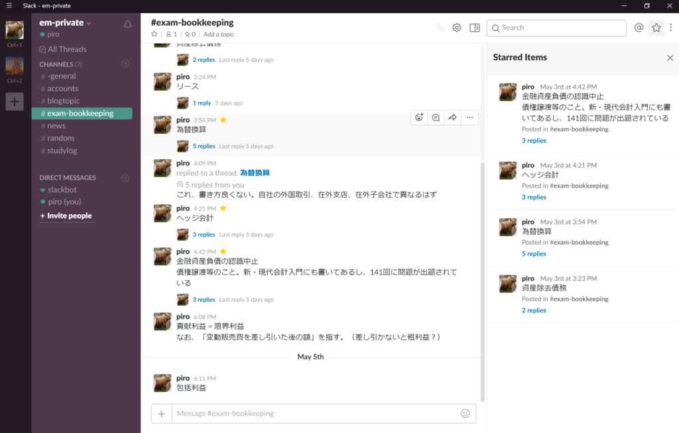This screenshot has height=433, width=679.
Task: Click Invite people in the sidebar
Action: [66, 216]
